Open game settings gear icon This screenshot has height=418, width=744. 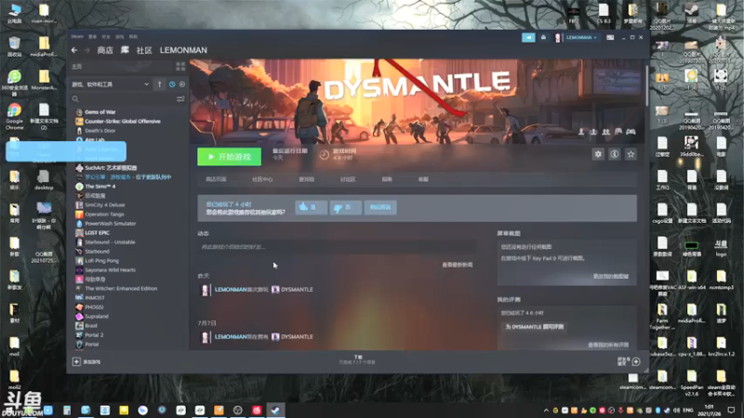598,154
